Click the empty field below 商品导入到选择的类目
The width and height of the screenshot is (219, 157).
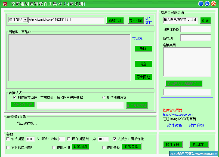pyautogui.click(x=187, y=92)
